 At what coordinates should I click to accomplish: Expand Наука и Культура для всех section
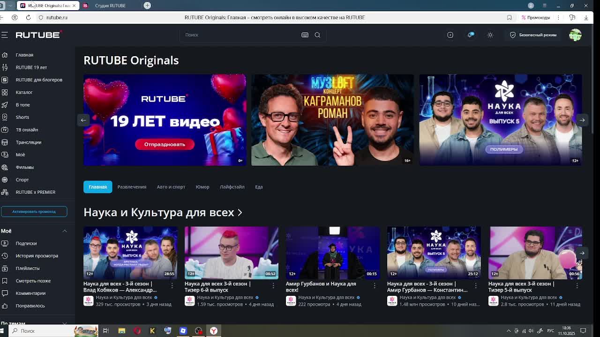(x=163, y=212)
